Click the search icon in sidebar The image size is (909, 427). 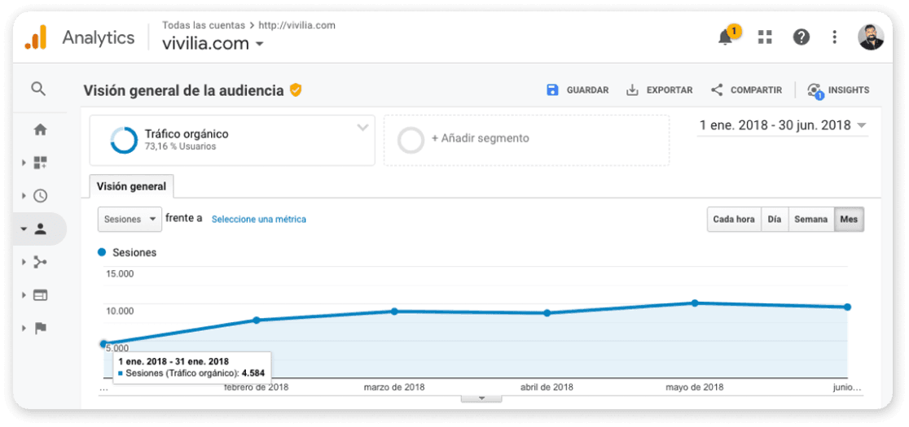click(x=38, y=89)
